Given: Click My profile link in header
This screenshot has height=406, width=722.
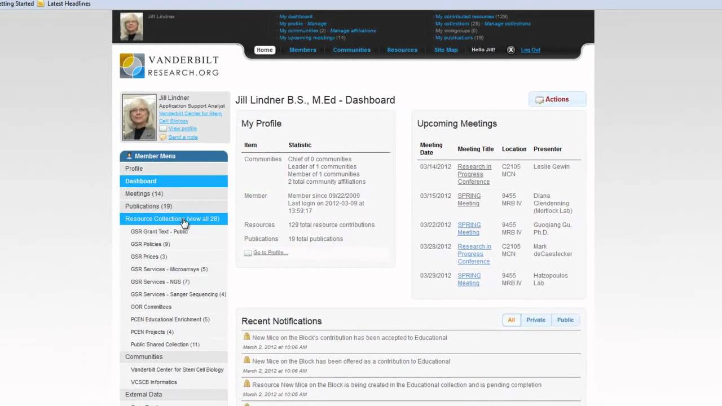Looking at the screenshot, I should [291, 24].
